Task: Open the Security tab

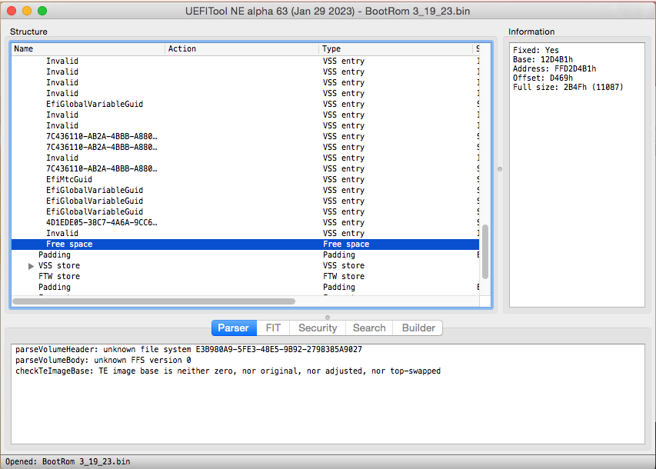Action: [318, 328]
